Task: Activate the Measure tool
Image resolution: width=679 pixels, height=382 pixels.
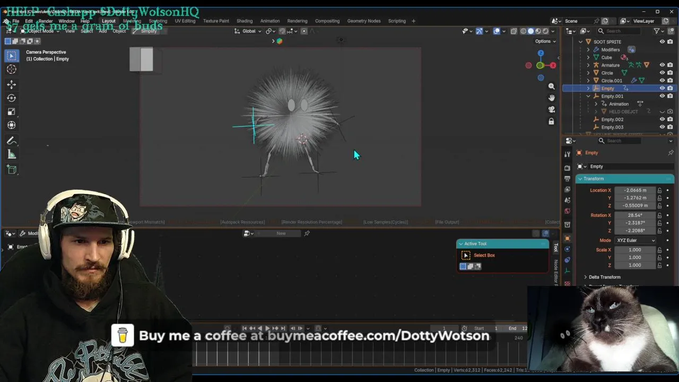Action: pos(11,154)
